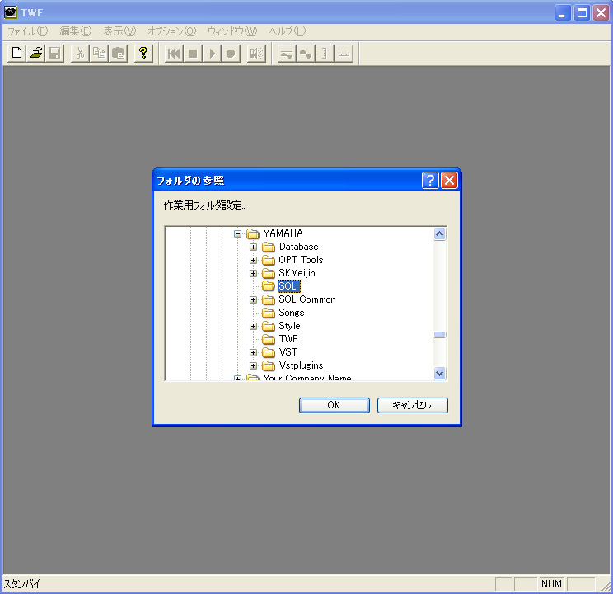Click the folder tree scroll down arrow
The height and width of the screenshot is (594, 613).
(439, 373)
